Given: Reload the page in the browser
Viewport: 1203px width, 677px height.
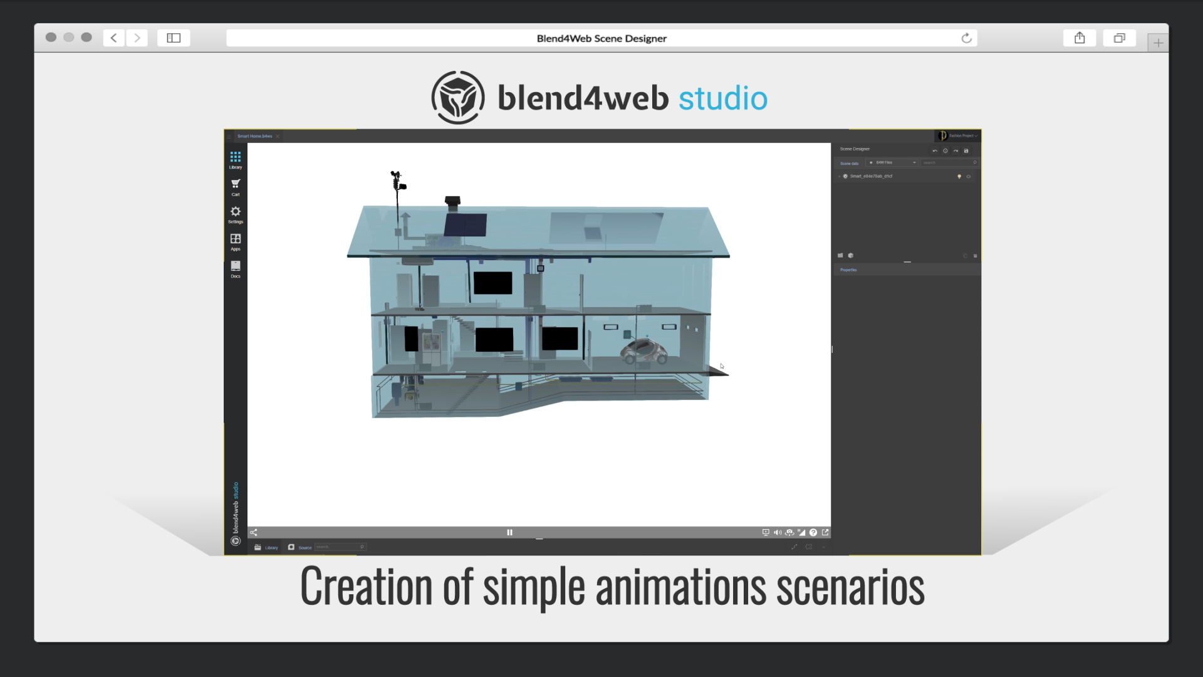Looking at the screenshot, I should coord(966,38).
